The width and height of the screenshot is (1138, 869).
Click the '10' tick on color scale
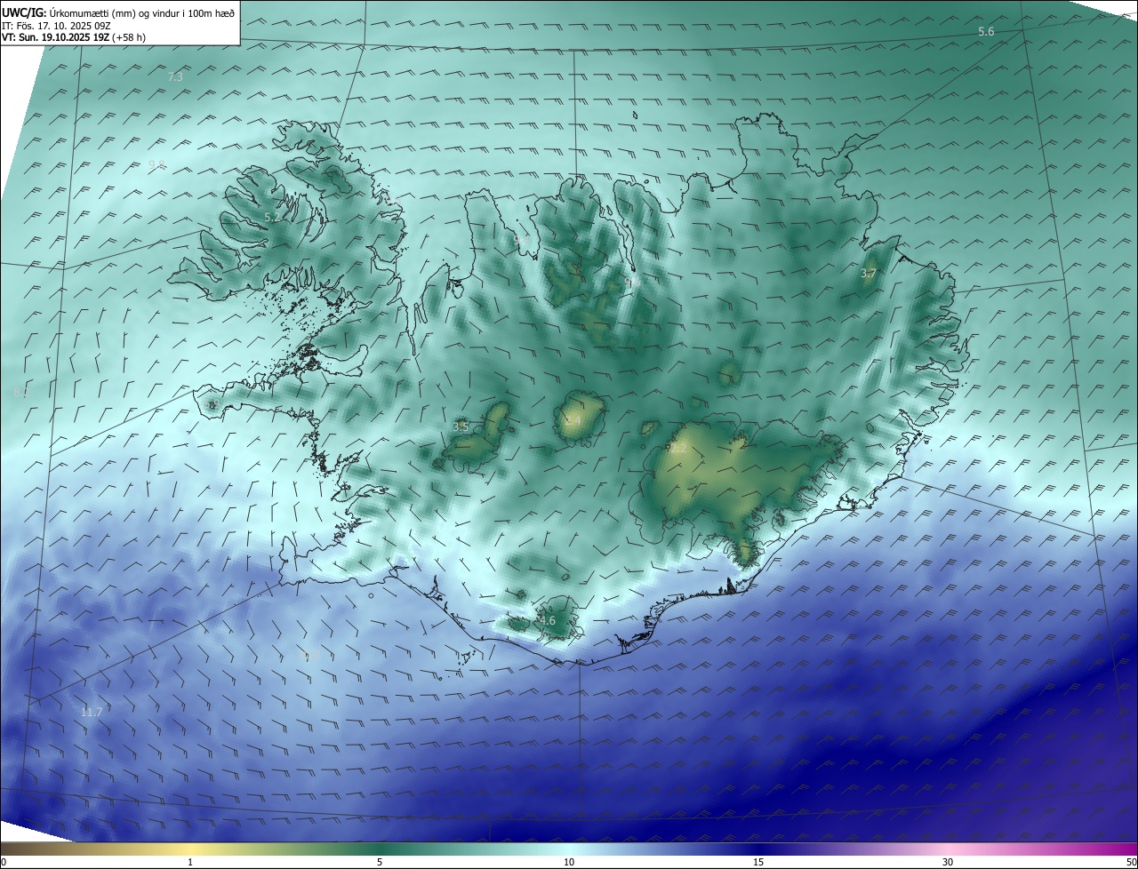coord(569,862)
